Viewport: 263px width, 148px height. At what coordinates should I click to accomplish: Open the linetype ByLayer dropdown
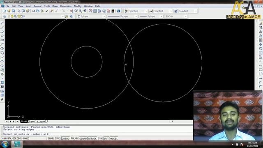tap(136, 16)
